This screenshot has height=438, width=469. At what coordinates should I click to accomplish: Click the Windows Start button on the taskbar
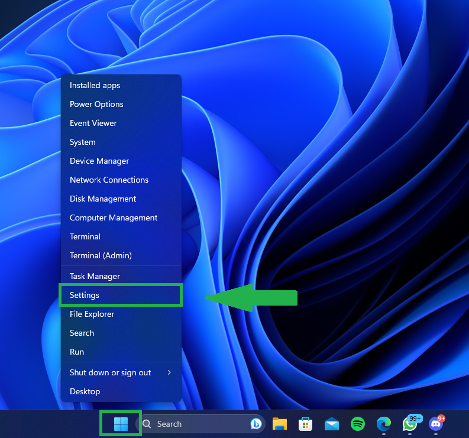click(x=121, y=424)
